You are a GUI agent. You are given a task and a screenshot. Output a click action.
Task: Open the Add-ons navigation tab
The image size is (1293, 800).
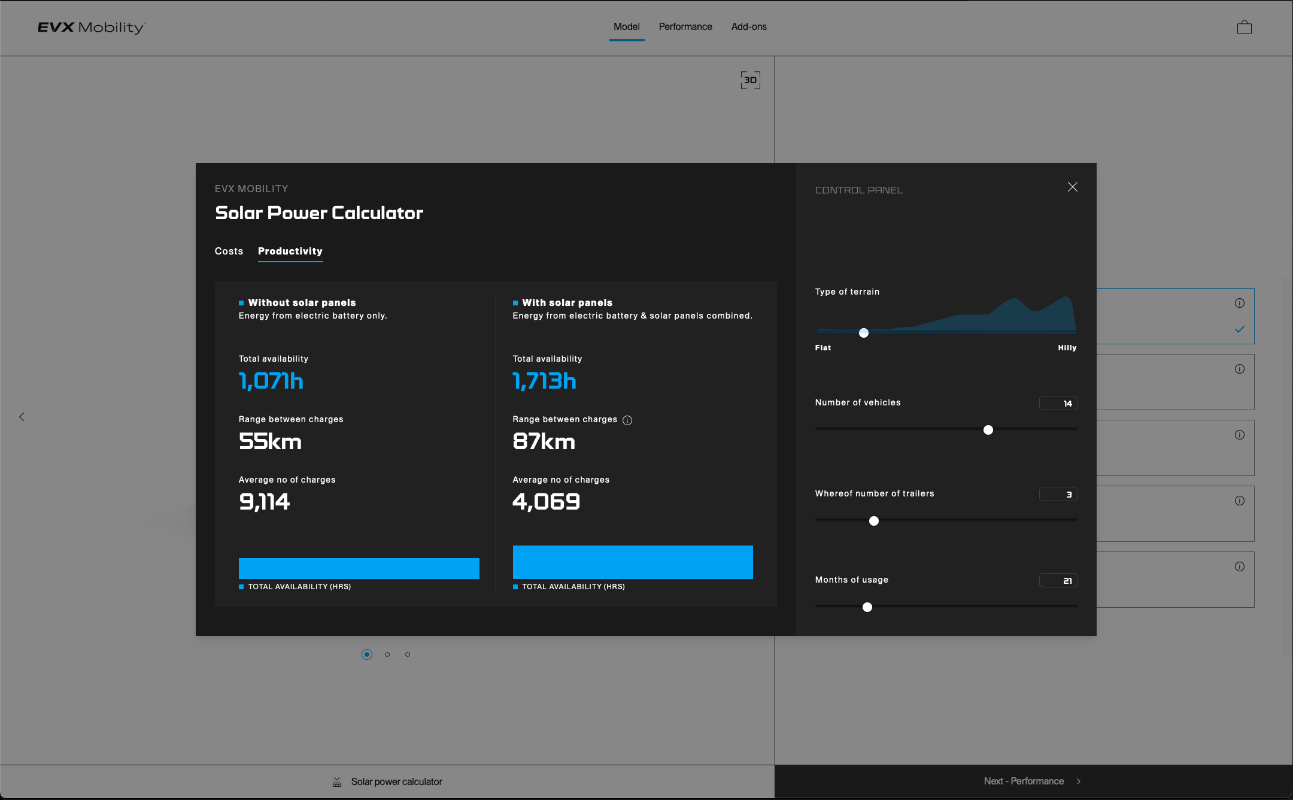(749, 27)
